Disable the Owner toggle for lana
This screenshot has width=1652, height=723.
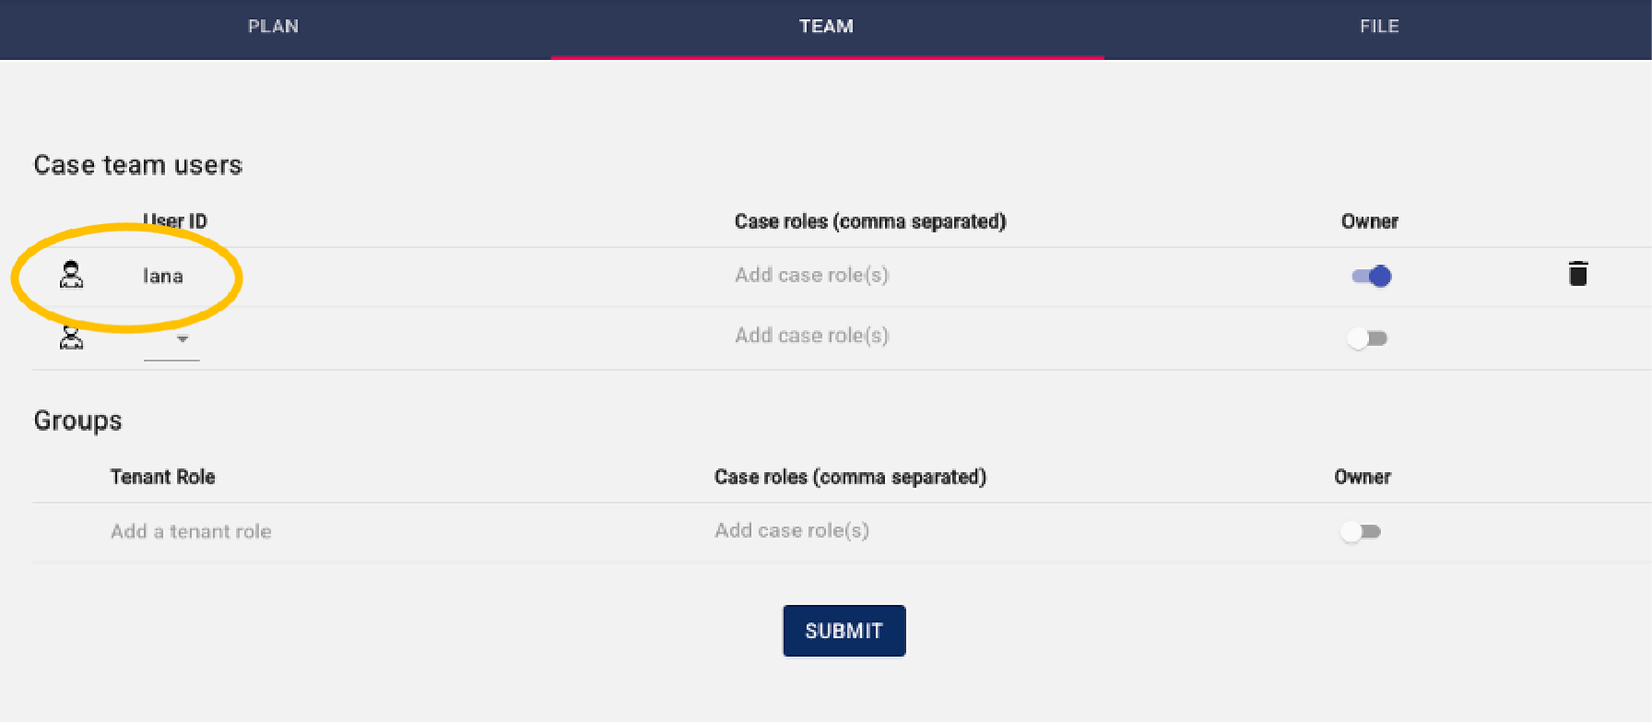(x=1371, y=276)
